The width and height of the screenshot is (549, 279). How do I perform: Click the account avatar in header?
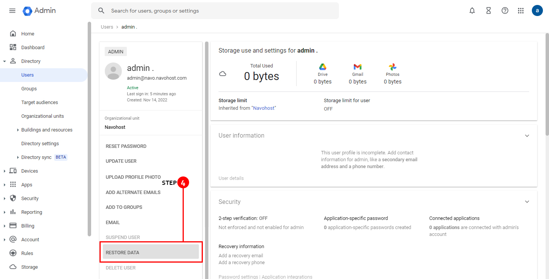pos(537,11)
